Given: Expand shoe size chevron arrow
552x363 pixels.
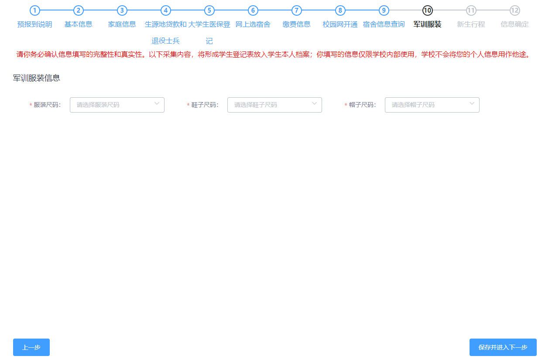Looking at the screenshot, I should pos(314,104).
